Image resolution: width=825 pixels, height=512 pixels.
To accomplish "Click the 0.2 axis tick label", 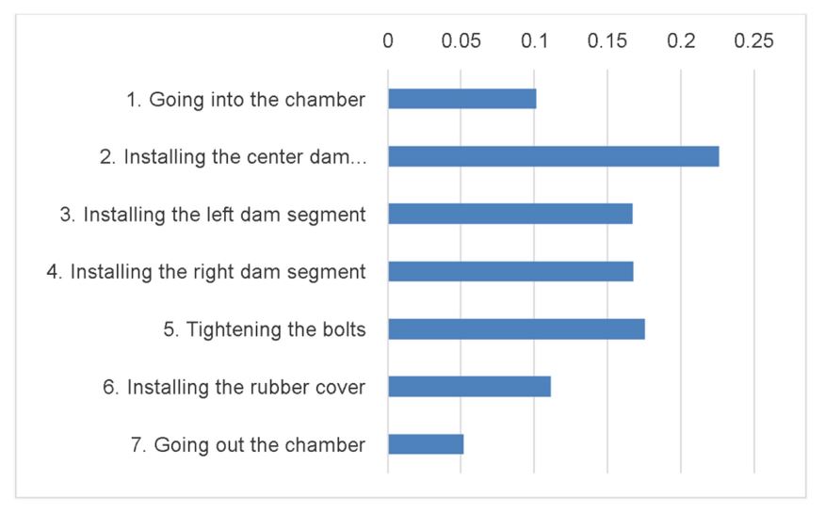I will pyautogui.click(x=681, y=41).
